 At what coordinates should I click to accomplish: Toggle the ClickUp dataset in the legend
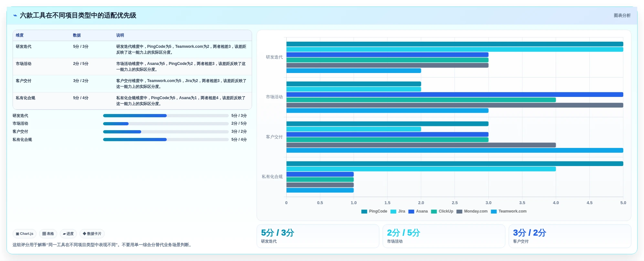coord(442,211)
